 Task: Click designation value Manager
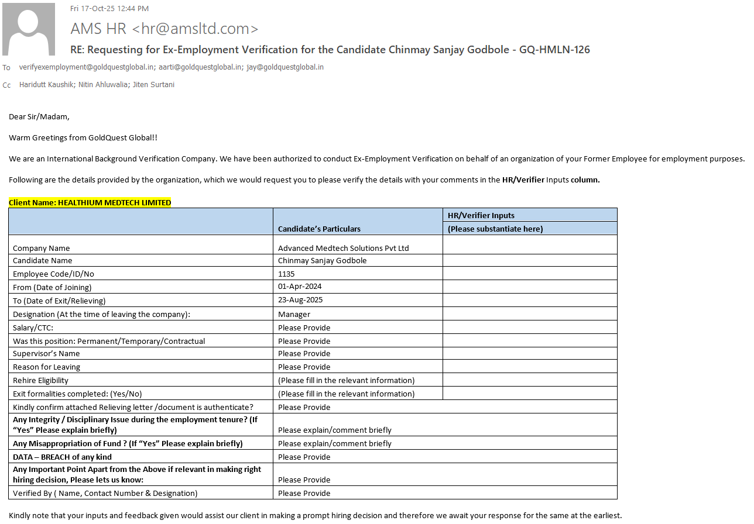[x=294, y=314]
